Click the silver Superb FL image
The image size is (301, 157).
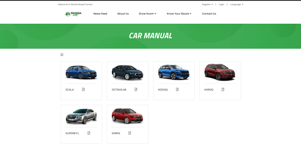coord(81,116)
